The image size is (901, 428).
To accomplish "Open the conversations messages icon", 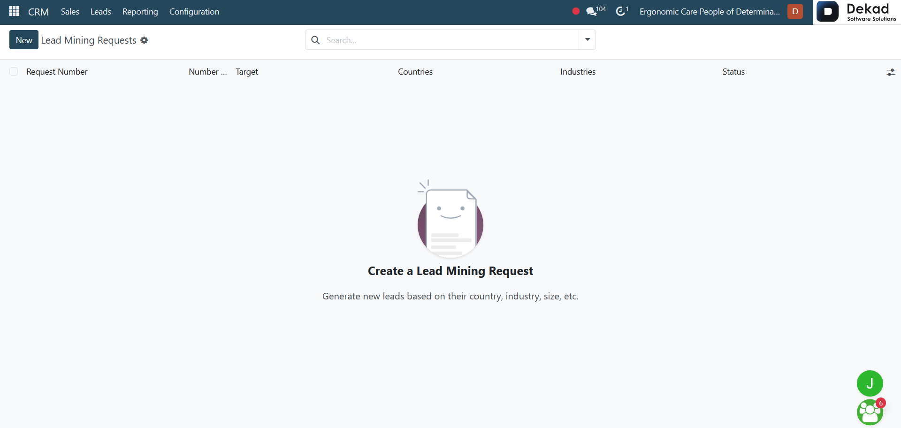I will tap(596, 11).
